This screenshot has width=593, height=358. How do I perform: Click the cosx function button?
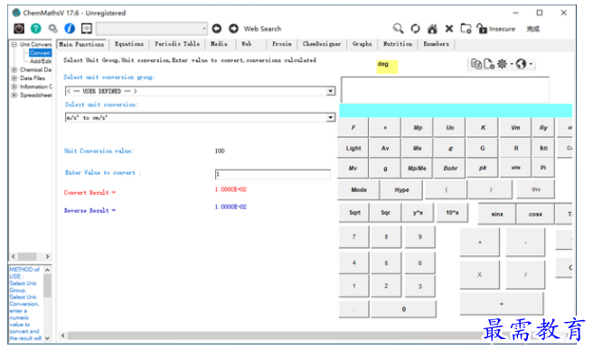pos(535,214)
